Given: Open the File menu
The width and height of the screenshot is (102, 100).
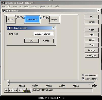Looking at the screenshot, I should tap(4, 7).
